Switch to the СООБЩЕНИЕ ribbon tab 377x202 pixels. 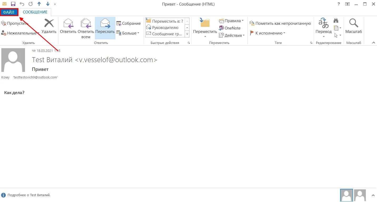pyautogui.click(x=35, y=12)
